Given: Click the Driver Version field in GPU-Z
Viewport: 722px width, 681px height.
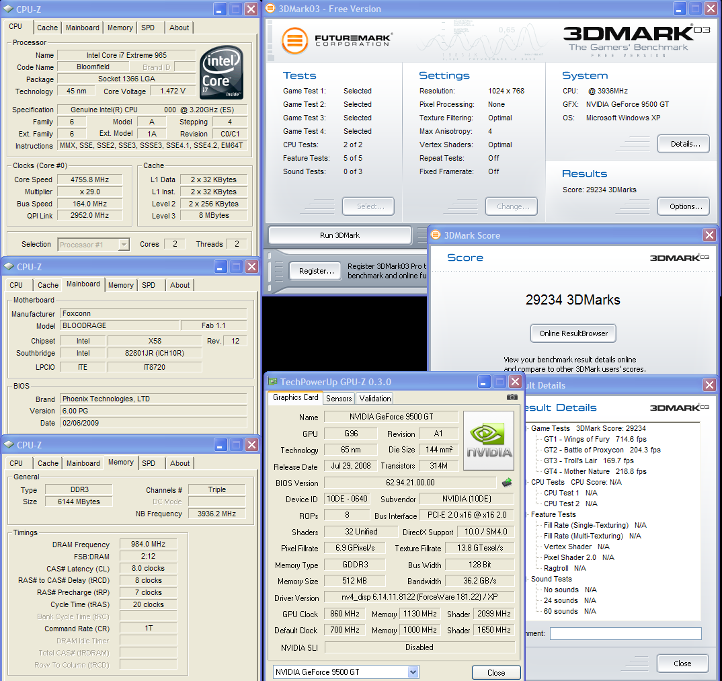Looking at the screenshot, I should 419,597.
